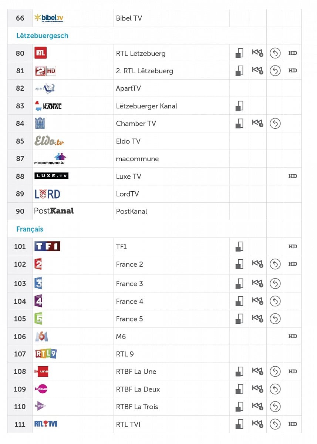Click the RTL Lëtzebuerg channel logo

[x=40, y=53]
